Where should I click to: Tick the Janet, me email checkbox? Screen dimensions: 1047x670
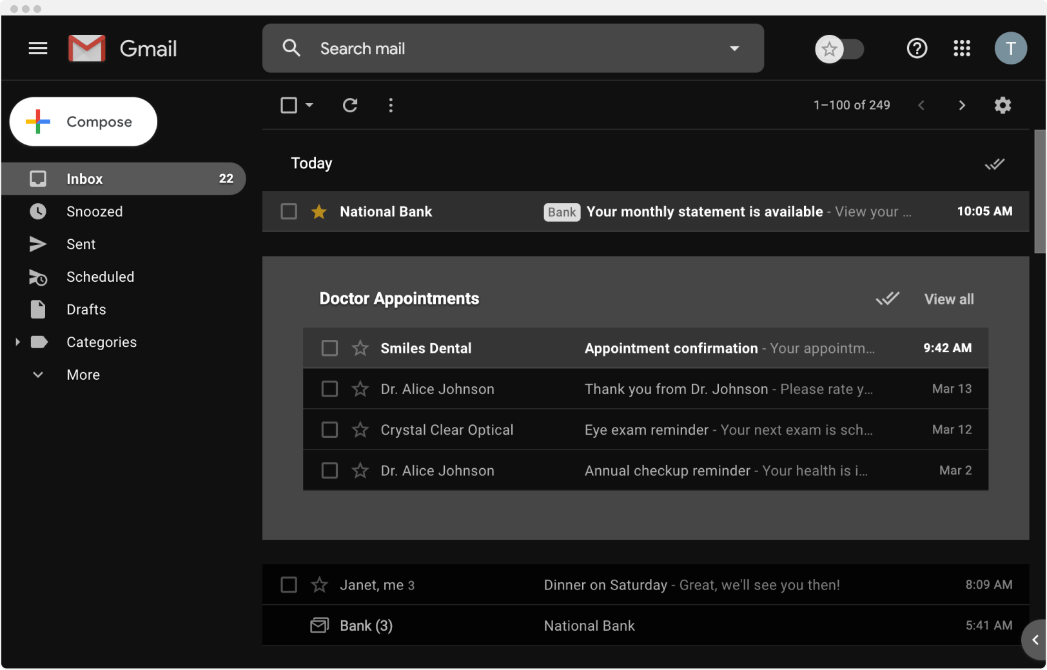[x=289, y=585]
